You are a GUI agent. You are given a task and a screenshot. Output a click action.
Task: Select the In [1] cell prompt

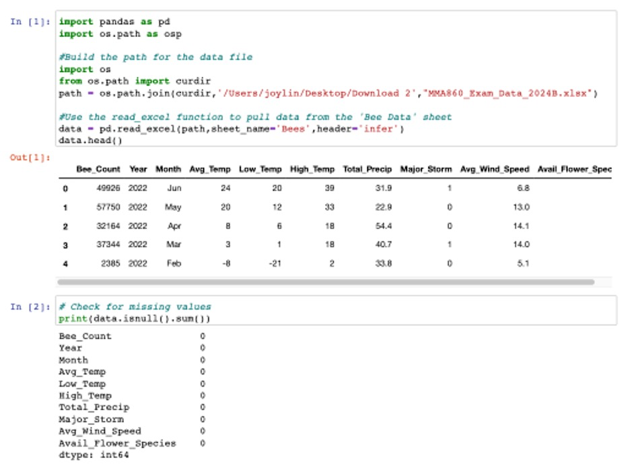30,22
